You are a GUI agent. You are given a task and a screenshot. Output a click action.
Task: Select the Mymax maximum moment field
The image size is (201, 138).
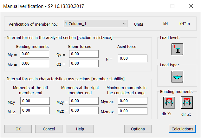pyautogui.click(x=133, y=101)
